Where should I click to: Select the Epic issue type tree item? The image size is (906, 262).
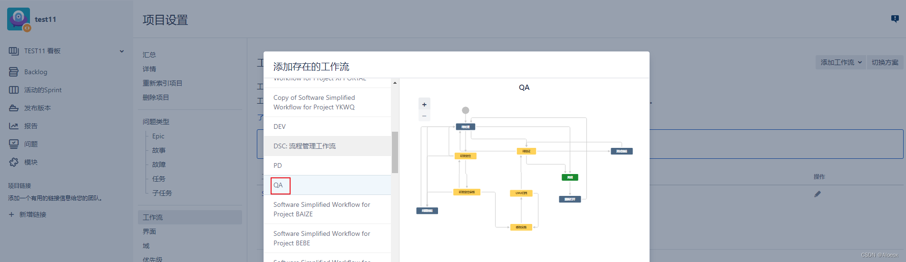[158, 136]
